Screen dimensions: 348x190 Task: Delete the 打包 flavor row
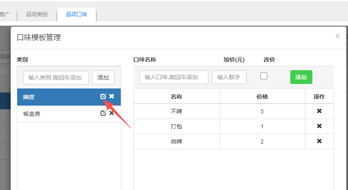point(319,126)
